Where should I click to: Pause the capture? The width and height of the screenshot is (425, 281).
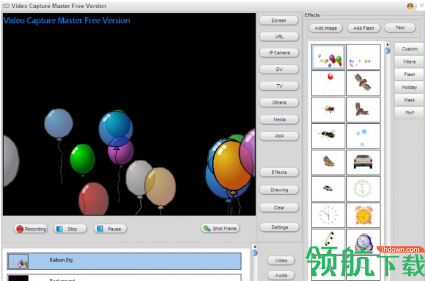click(110, 229)
